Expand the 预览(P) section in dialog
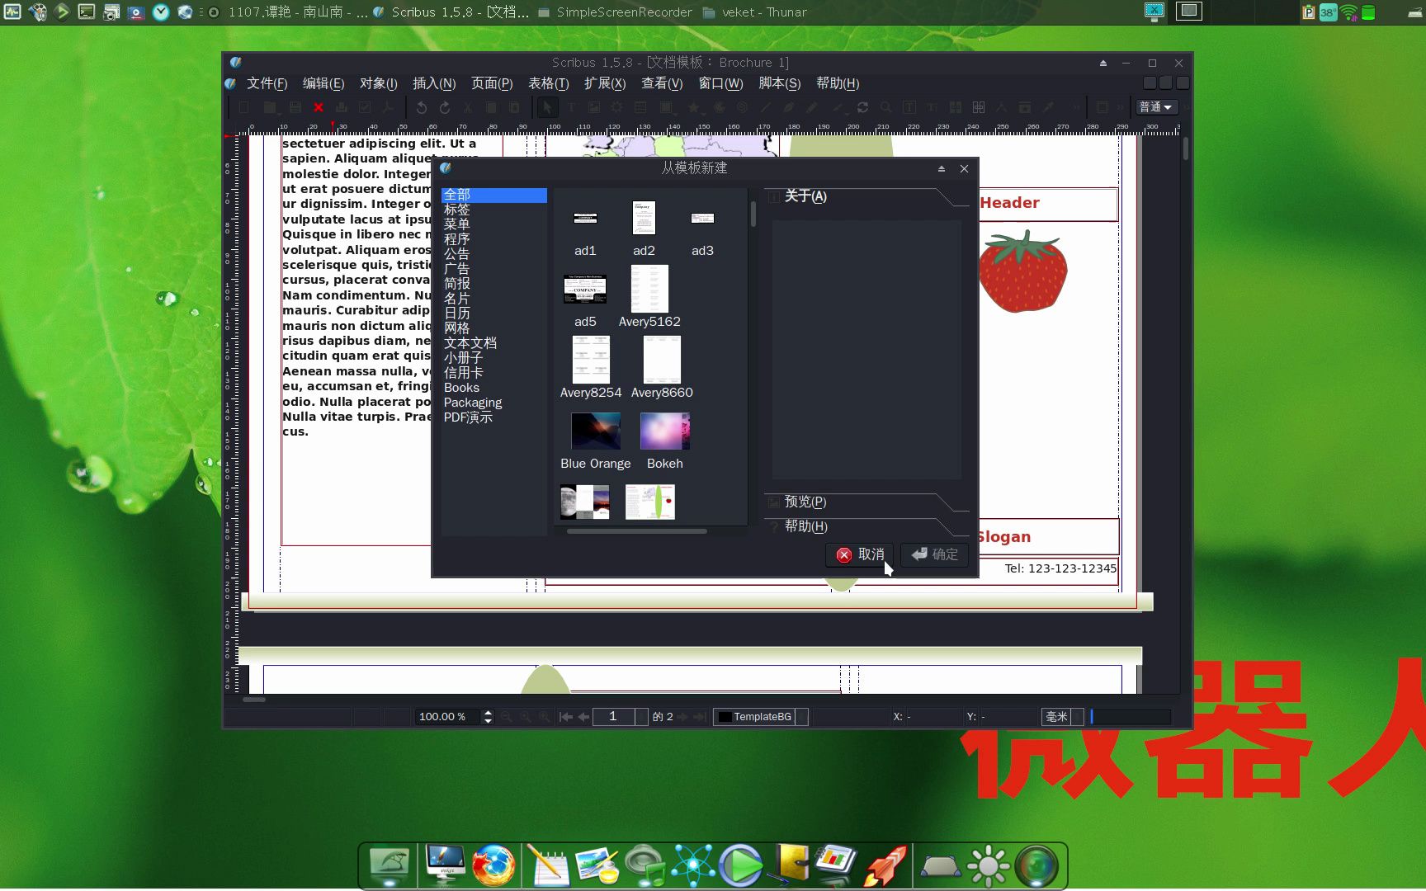 pyautogui.click(x=866, y=502)
